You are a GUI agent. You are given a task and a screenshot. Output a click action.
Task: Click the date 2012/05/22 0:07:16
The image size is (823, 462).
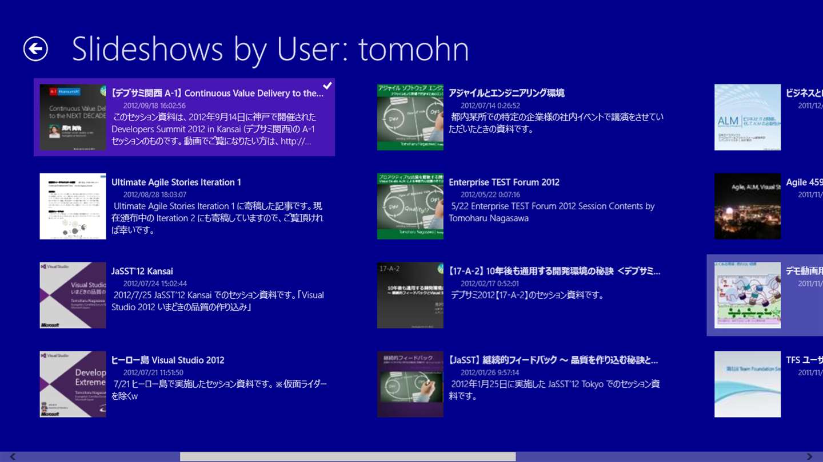click(x=490, y=194)
